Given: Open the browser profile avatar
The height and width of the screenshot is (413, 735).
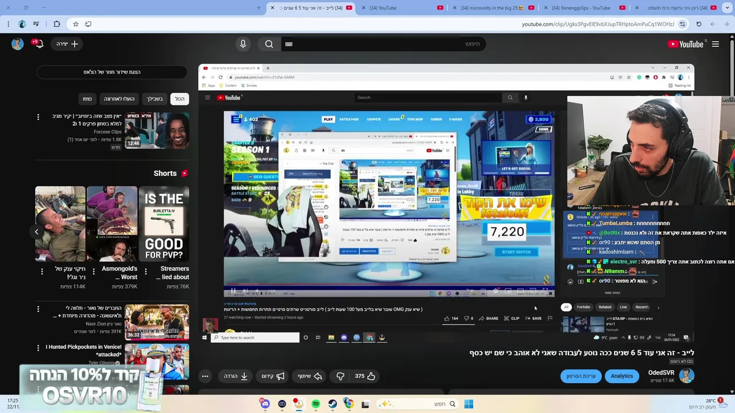Looking at the screenshot, I should (22, 24).
